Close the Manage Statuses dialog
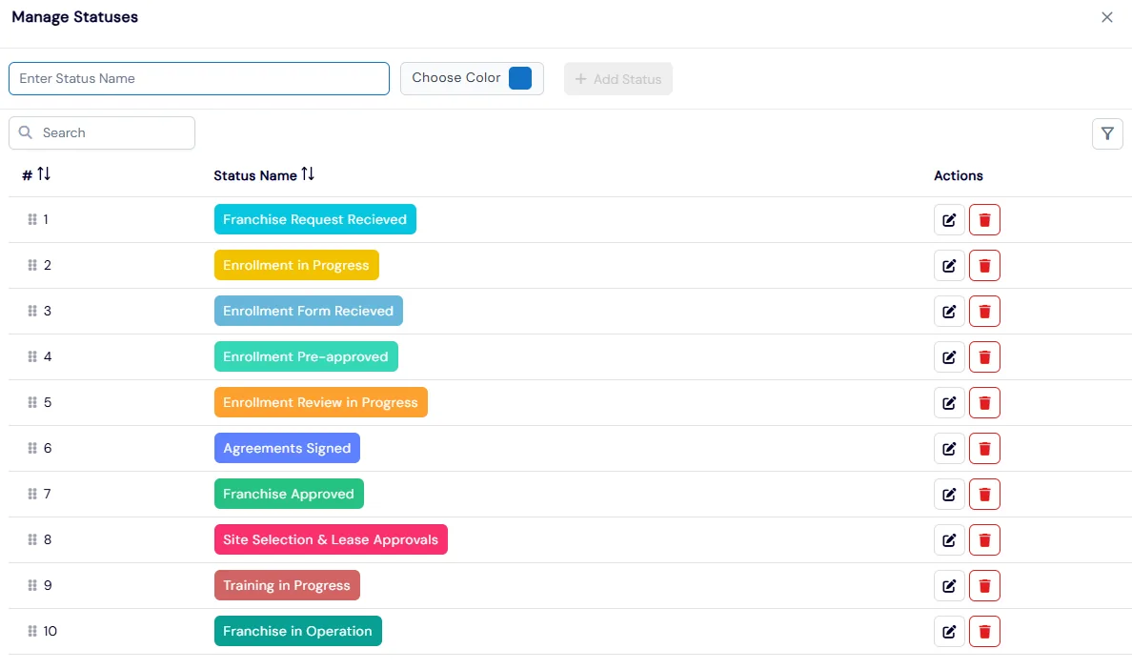The image size is (1132, 669). [1106, 17]
